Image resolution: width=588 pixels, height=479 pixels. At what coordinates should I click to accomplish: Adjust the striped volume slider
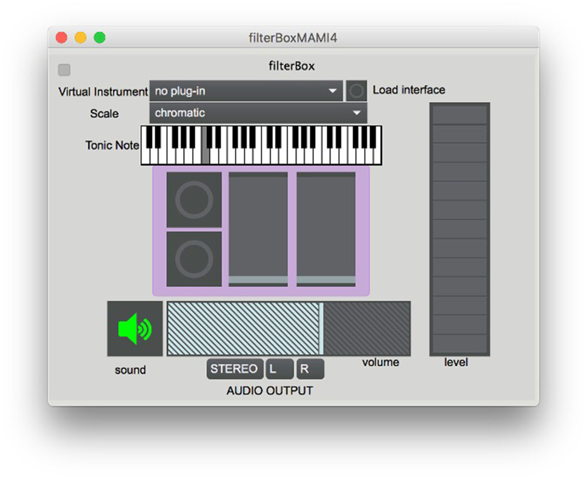point(288,328)
